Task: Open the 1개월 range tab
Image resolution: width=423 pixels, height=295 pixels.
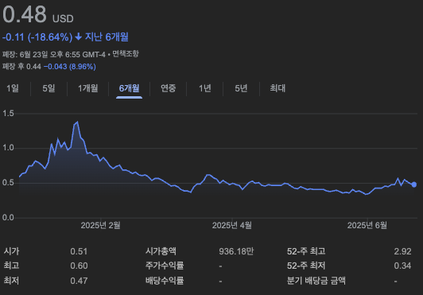Action: [88, 88]
